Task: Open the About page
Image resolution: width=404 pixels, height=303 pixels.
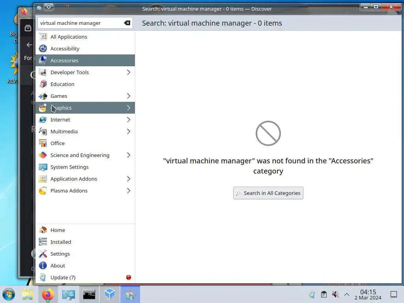Action: (x=85, y=266)
